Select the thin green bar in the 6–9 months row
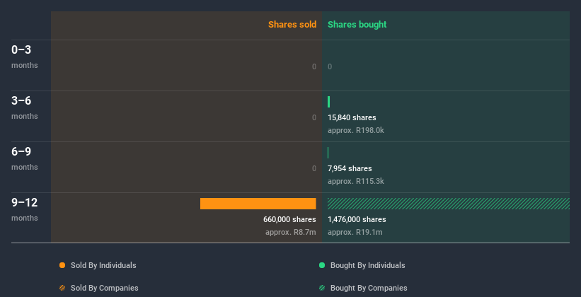Image resolution: width=581 pixels, height=297 pixels. [x=328, y=153]
